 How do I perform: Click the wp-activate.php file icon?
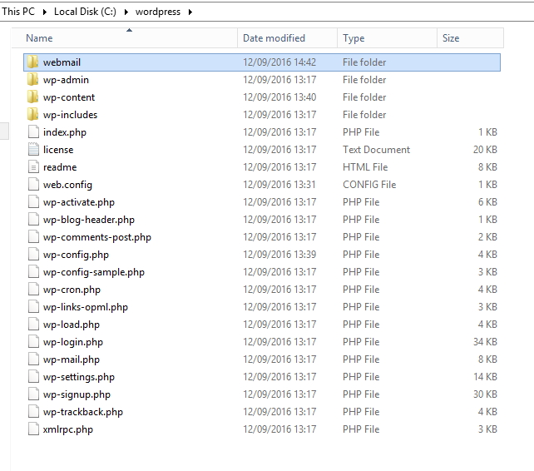click(x=33, y=202)
